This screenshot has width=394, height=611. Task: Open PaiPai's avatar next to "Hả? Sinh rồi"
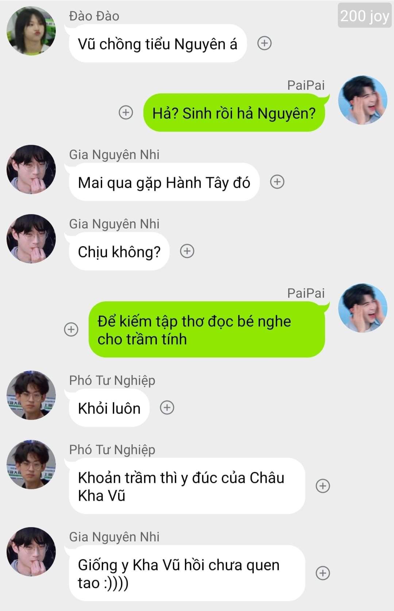[363, 100]
